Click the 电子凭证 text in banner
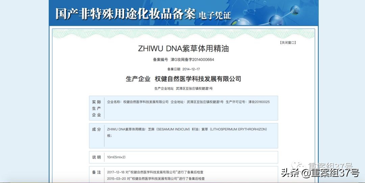Image resolution: width=365 pixels, height=183 pixels. [x=215, y=16]
